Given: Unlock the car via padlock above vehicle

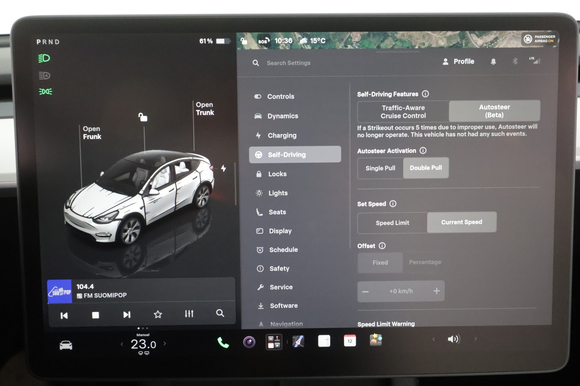Looking at the screenshot, I should pos(143,117).
